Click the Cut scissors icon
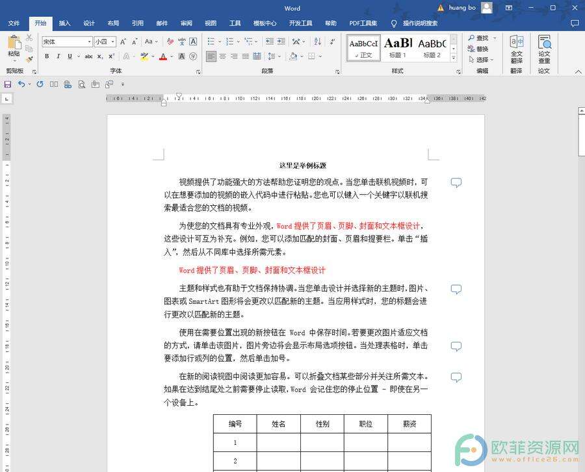This screenshot has height=472, width=585. [29, 38]
